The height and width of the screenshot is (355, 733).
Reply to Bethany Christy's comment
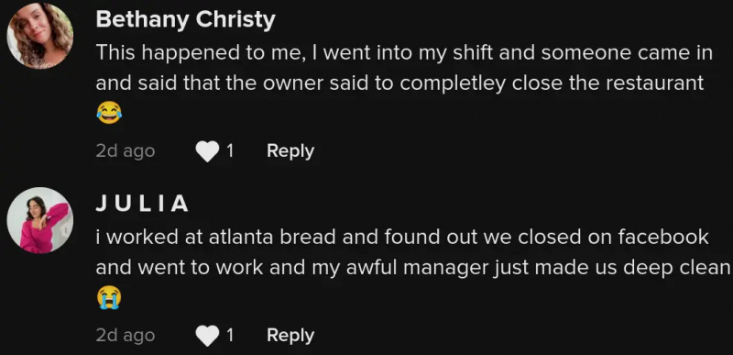[x=290, y=151]
